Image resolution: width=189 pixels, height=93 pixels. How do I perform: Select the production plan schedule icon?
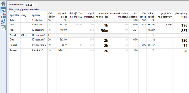point(3,10)
